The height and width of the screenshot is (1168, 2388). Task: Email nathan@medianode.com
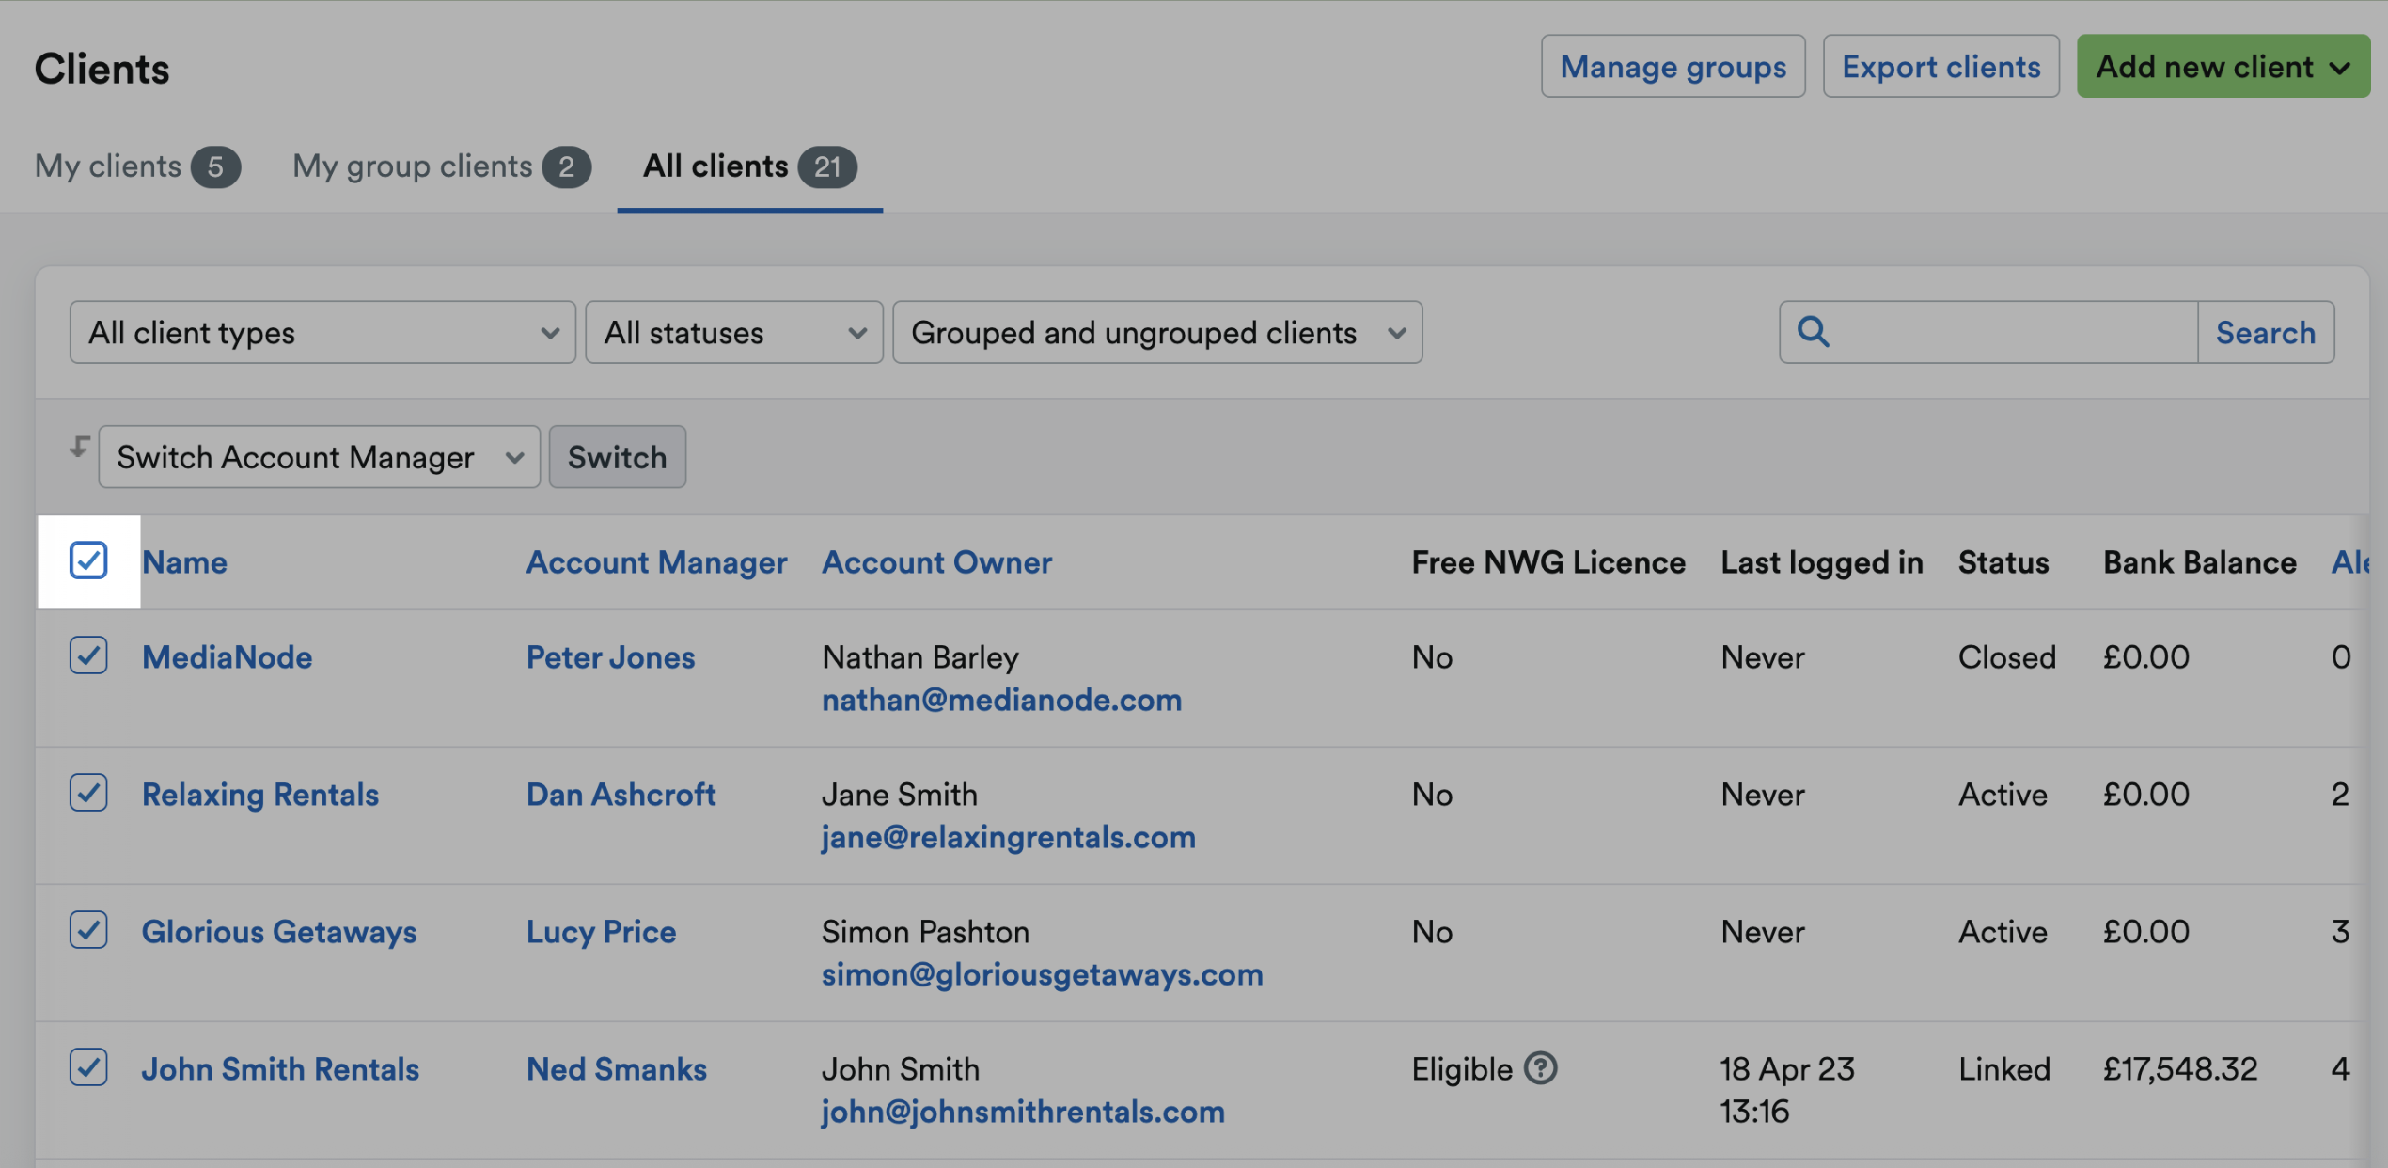1001,700
